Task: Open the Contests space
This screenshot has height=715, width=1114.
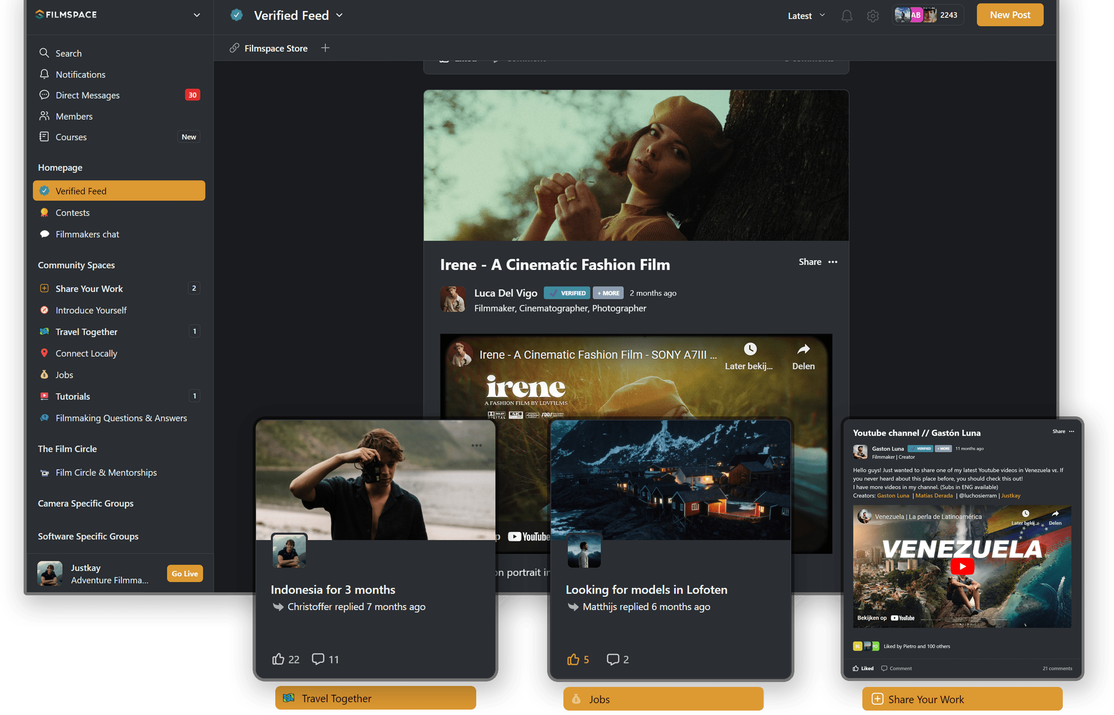Action: click(119, 212)
